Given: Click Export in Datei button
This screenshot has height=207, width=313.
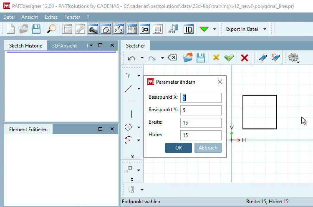Looking at the screenshot, I should pyautogui.click(x=242, y=29).
